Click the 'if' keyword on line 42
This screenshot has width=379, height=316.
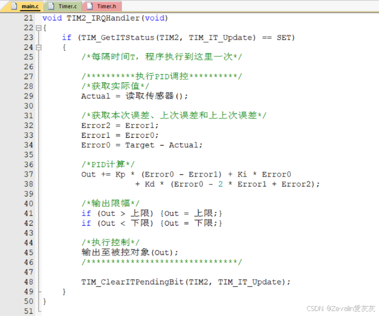[86, 223]
